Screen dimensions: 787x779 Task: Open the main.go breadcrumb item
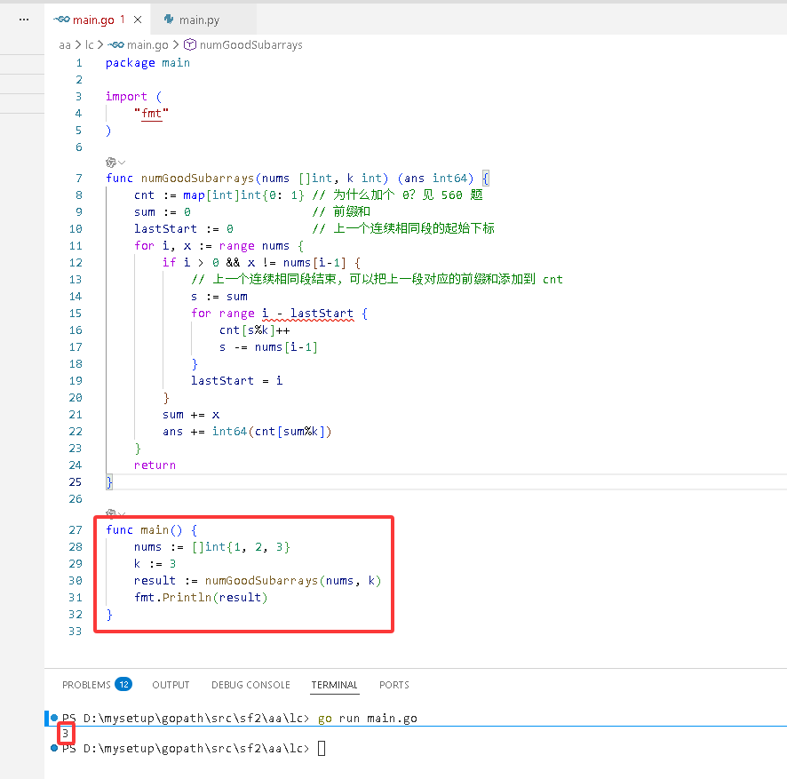147,44
